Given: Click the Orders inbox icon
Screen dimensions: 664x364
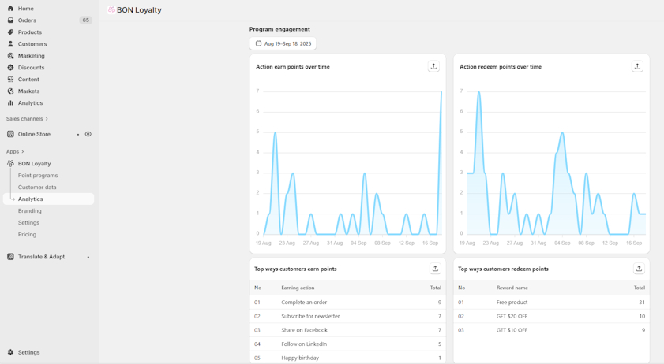Looking at the screenshot, I should [10, 20].
